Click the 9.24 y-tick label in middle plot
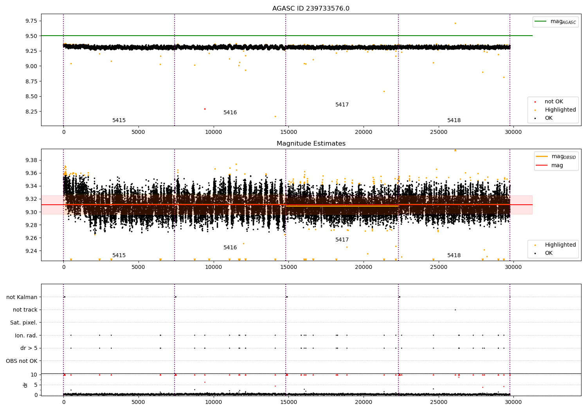 point(31,251)
